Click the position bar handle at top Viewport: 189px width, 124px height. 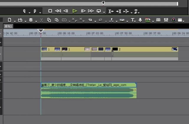[103, 3]
